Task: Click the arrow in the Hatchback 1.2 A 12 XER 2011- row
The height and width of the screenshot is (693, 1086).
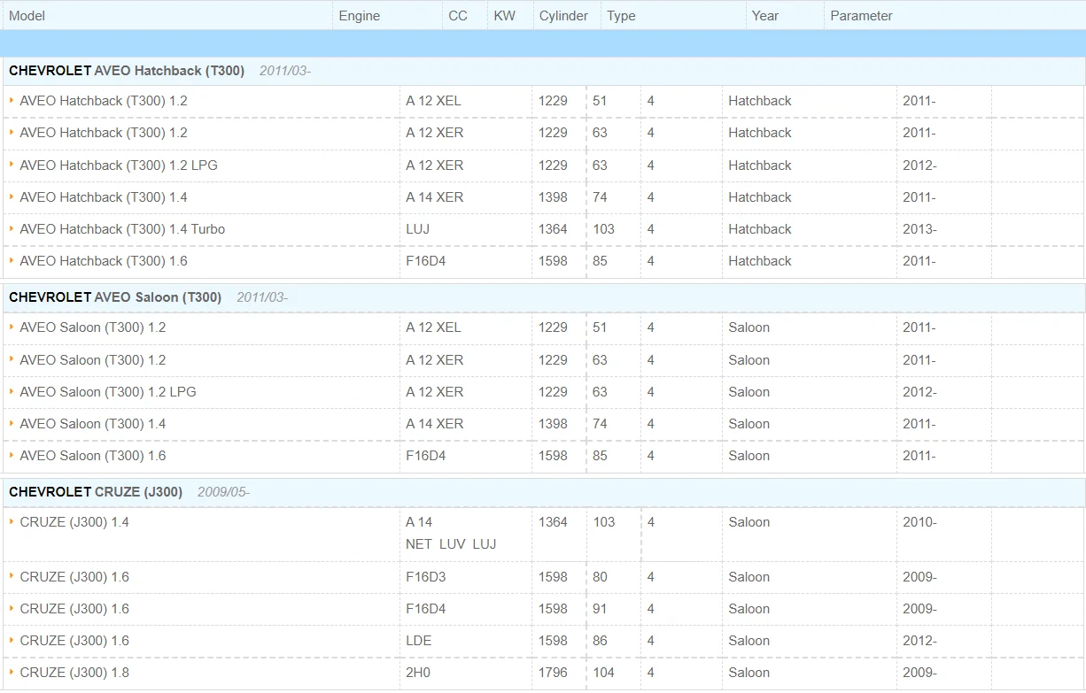Action: [x=12, y=132]
